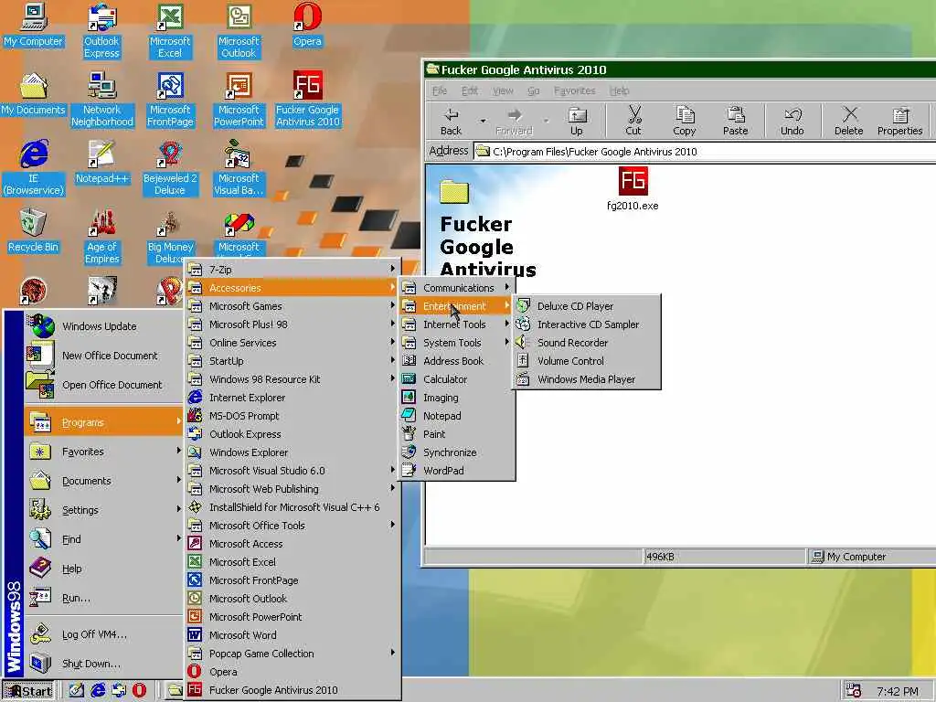Launch Windows Media Player
Screen dimensions: 936x702
pyautogui.click(x=586, y=379)
